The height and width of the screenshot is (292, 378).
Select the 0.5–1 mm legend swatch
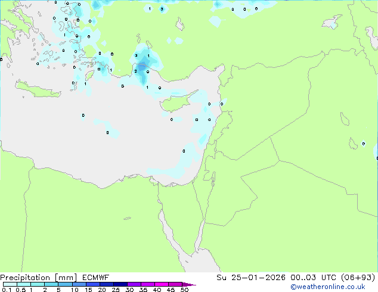[24, 284]
